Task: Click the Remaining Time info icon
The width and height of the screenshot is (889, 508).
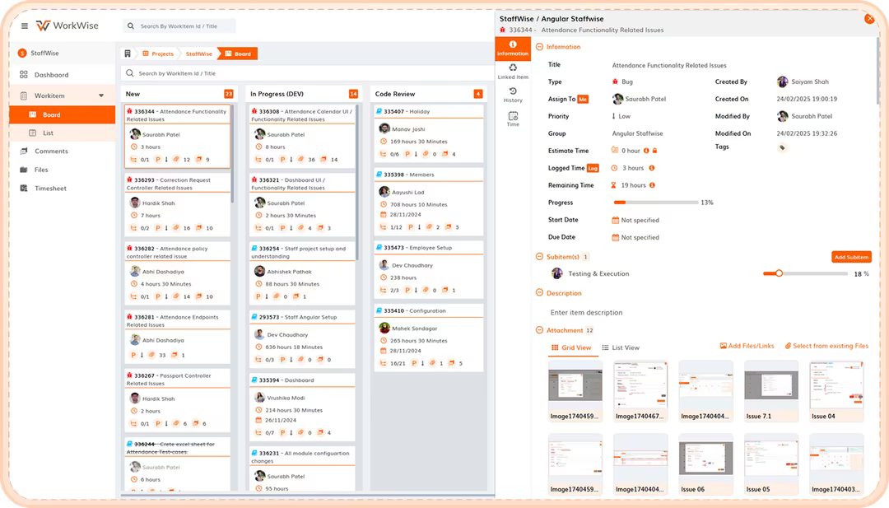Action: [652, 185]
